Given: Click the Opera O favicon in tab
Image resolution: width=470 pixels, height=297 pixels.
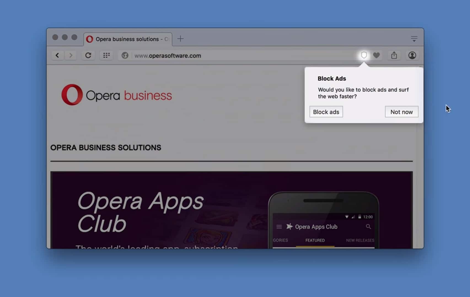Looking at the screenshot, I should point(90,39).
